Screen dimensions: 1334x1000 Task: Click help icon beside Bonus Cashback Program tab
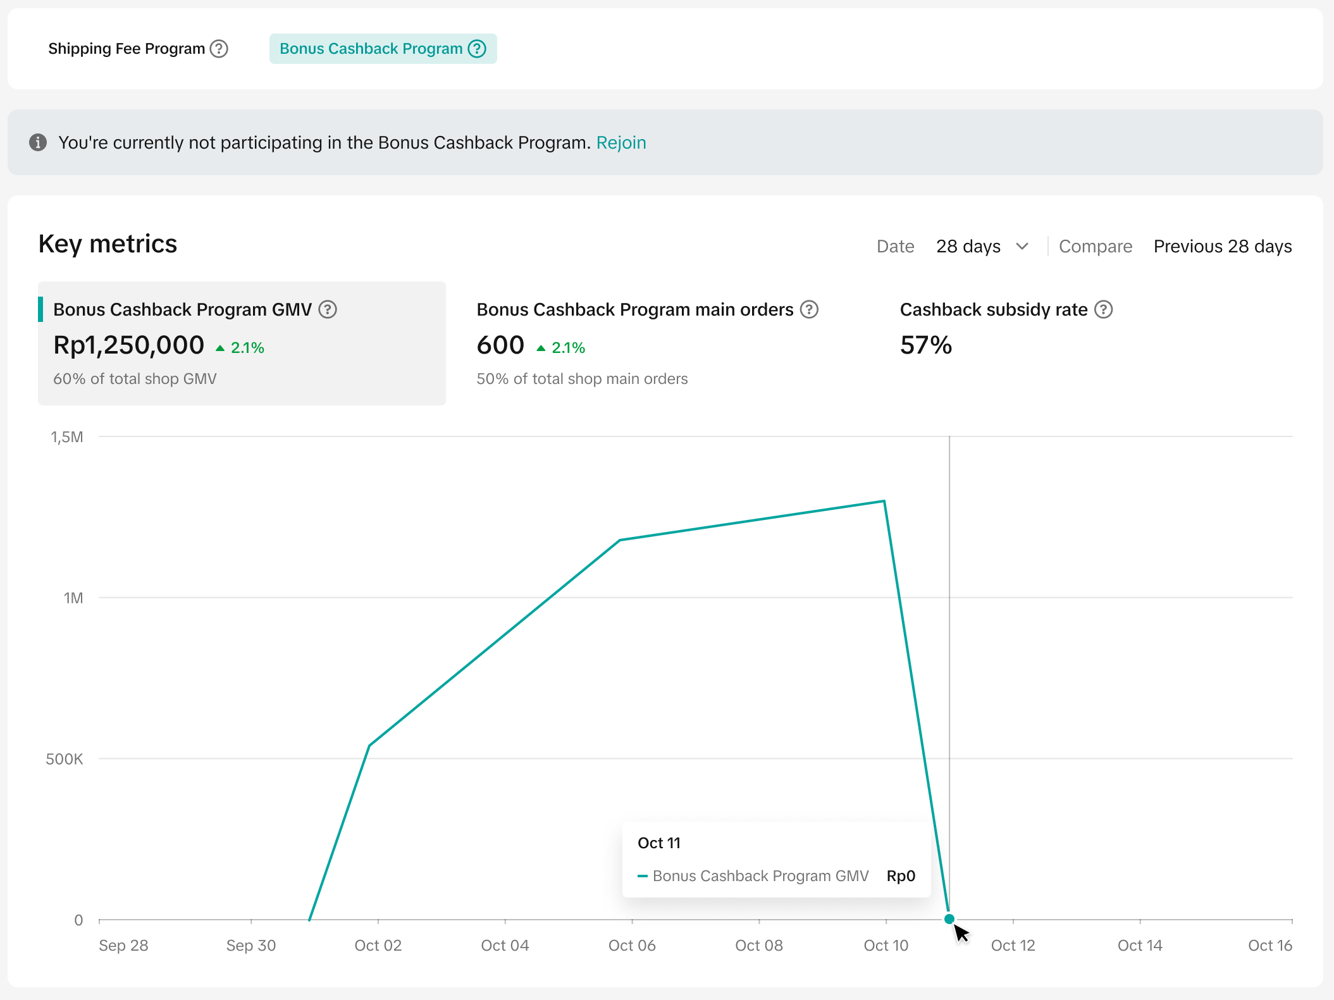coord(477,49)
